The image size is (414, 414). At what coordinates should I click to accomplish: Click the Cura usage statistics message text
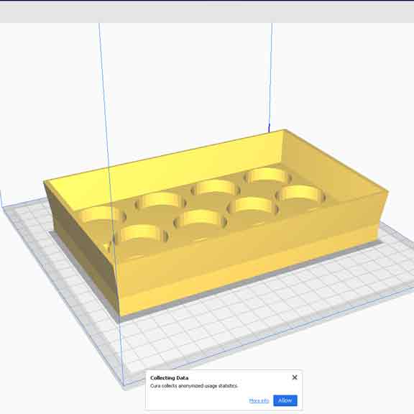click(194, 386)
